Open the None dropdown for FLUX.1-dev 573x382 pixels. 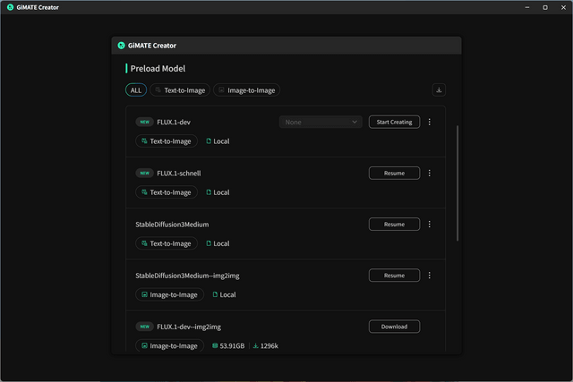pos(321,122)
